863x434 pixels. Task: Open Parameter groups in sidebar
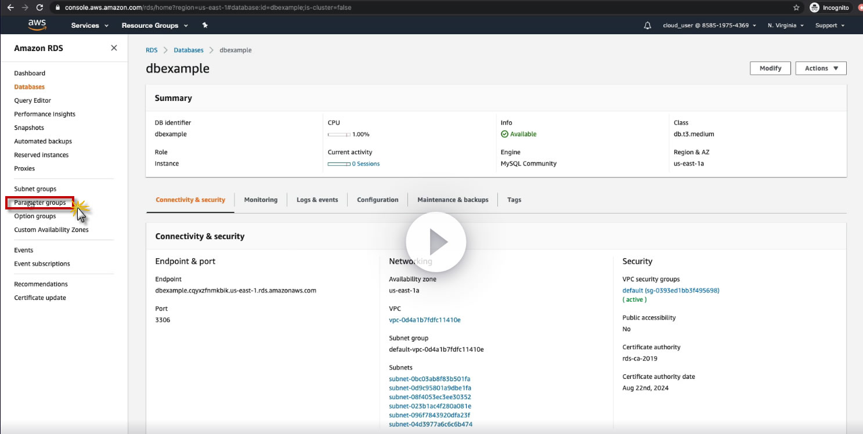point(40,202)
